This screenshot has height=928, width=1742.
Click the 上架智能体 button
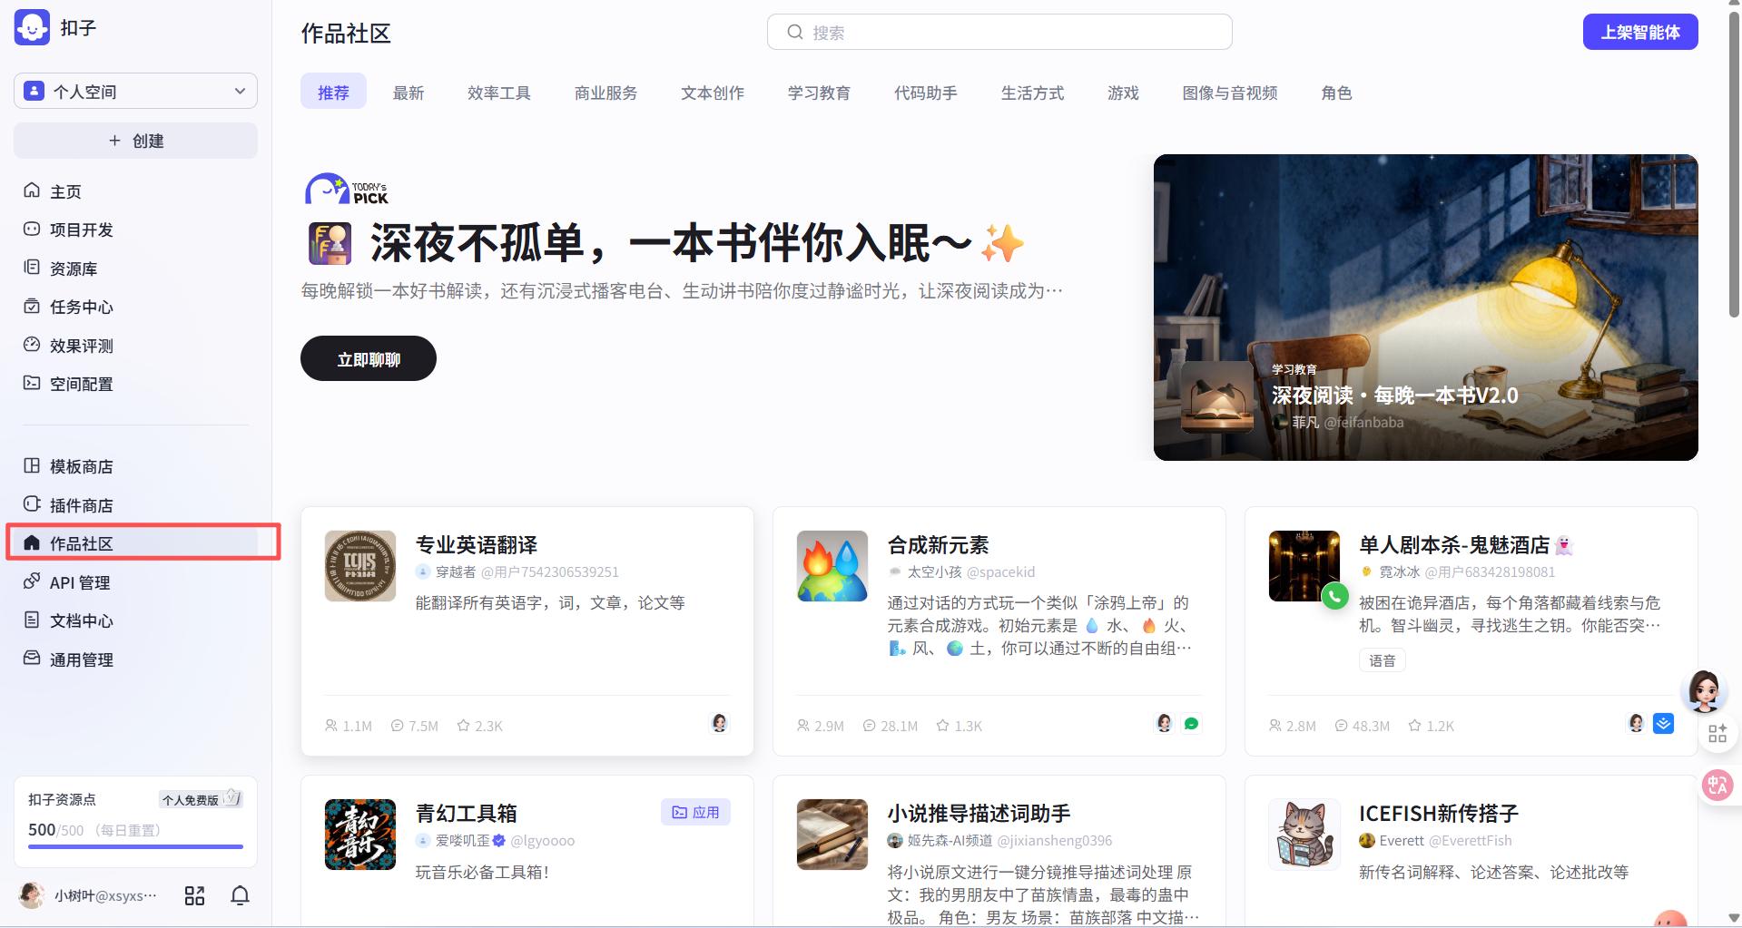click(1639, 30)
